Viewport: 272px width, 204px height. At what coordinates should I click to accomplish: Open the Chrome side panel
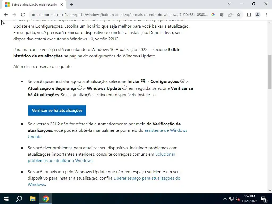point(249,15)
